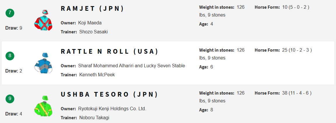Click Ushba Tesoro's Age: 8 text
Screen dimensions: 336x123
pyautogui.click(x=206, y=110)
